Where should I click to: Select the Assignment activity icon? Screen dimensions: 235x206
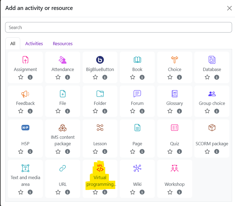25,60
